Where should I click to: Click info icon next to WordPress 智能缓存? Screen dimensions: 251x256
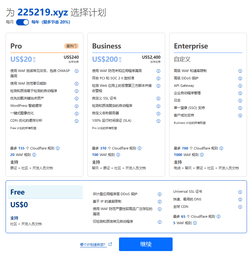[x=77, y=106]
